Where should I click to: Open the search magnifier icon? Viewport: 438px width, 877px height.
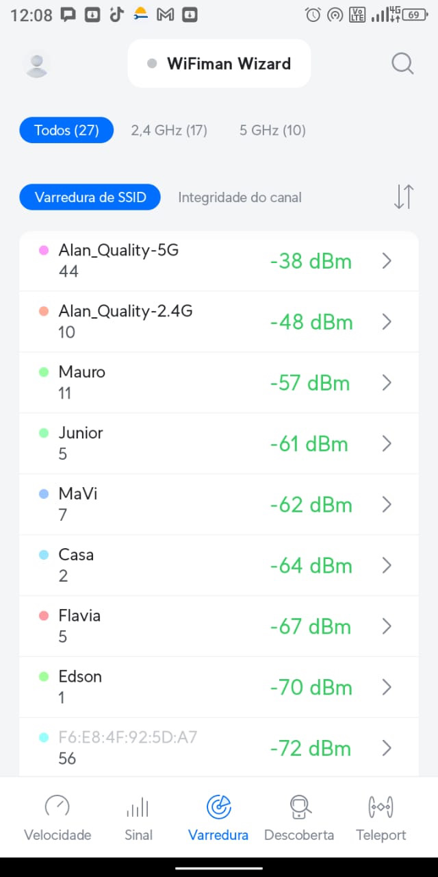(x=402, y=64)
